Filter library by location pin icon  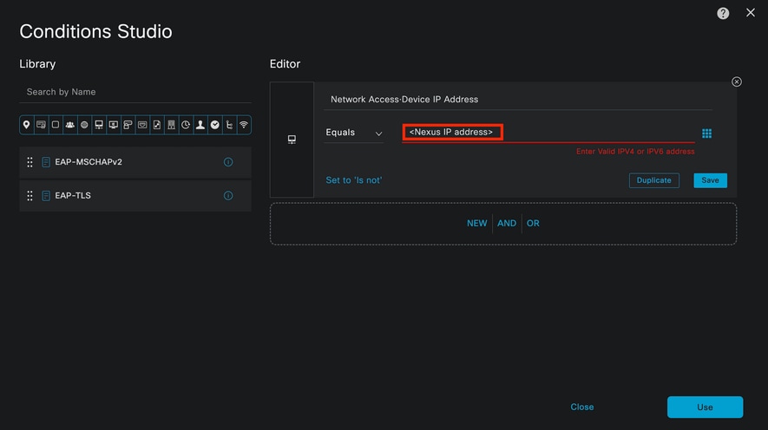pyautogui.click(x=26, y=125)
